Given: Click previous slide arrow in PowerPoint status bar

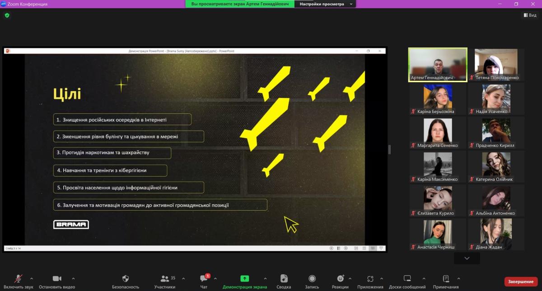Looking at the screenshot, I should click(x=332, y=248).
